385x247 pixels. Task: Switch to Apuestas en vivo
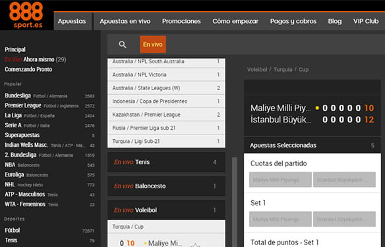click(x=125, y=21)
